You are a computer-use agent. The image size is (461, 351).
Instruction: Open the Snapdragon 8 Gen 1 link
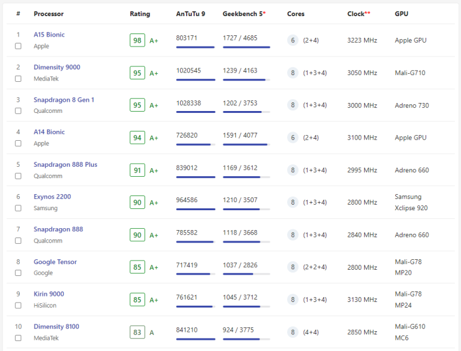(64, 100)
